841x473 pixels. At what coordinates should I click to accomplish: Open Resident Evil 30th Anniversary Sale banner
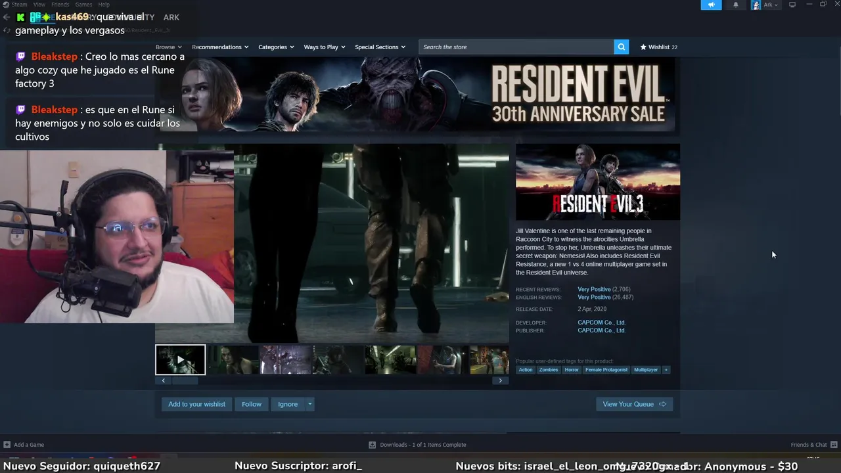[x=418, y=95]
